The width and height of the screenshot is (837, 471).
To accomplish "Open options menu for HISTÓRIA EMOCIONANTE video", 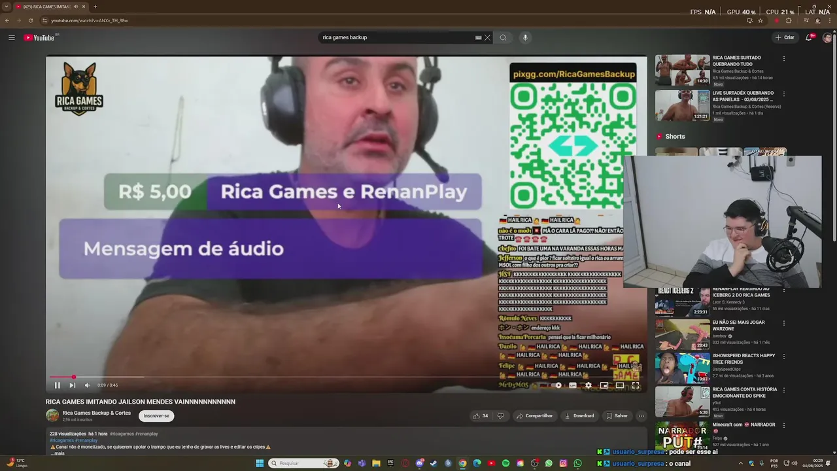I will [x=783, y=390].
